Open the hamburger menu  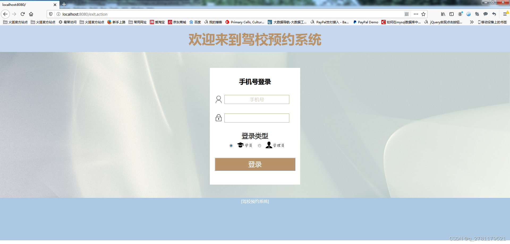505,14
